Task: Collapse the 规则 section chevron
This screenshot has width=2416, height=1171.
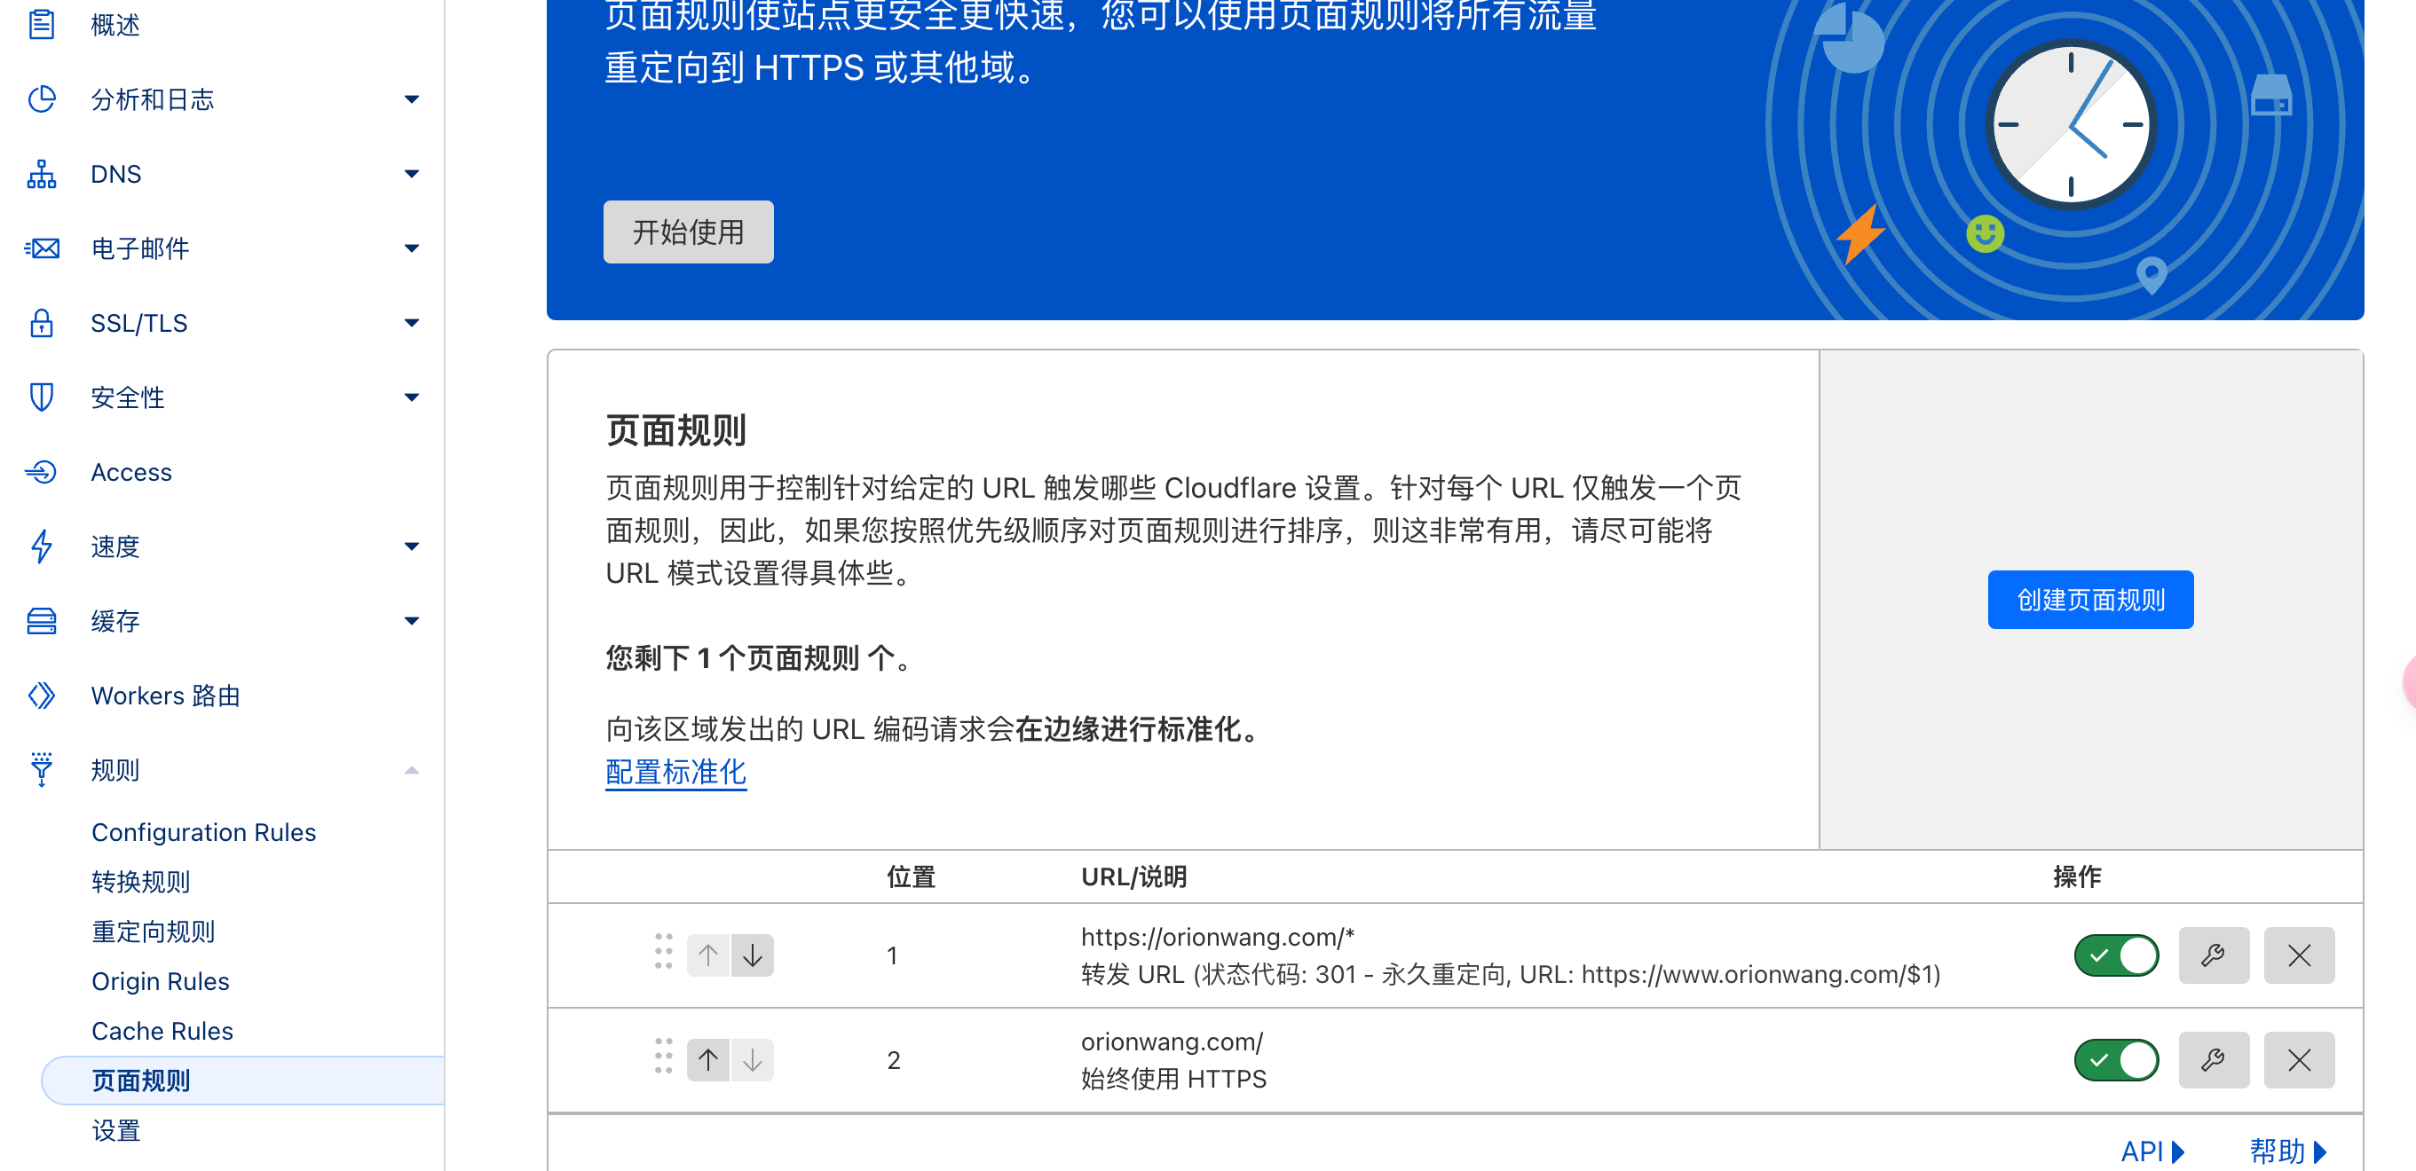Action: 411,770
